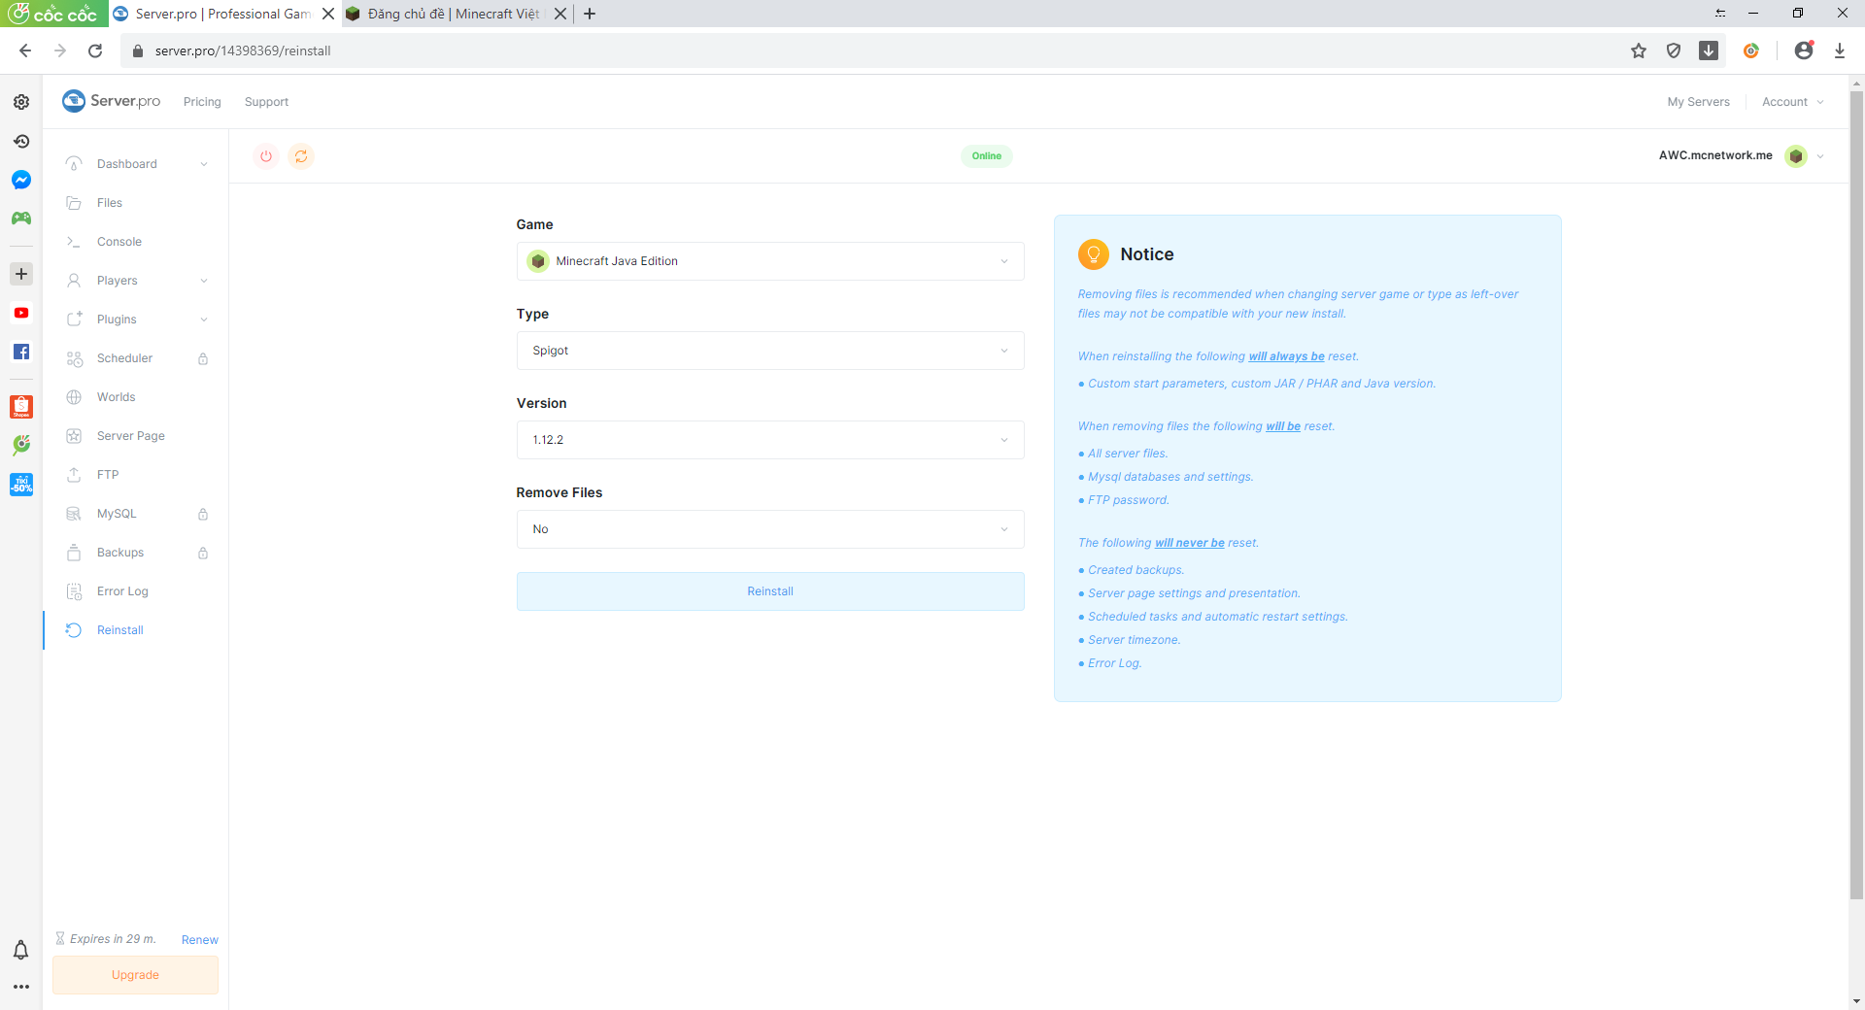
Task: Click the Minecraft server avatar icon
Action: pyautogui.click(x=1796, y=156)
